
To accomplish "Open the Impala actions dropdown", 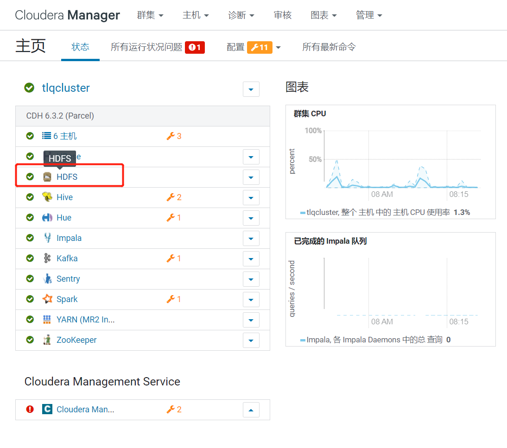I will [251, 238].
